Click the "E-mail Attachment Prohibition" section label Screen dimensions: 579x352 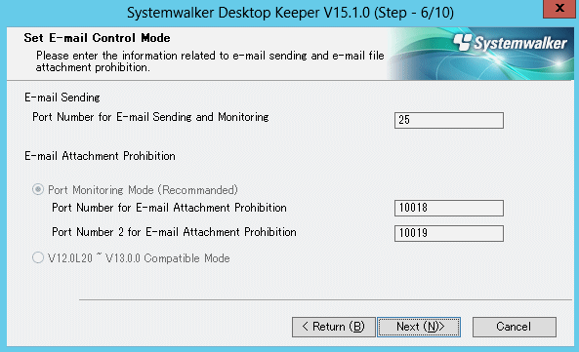pyautogui.click(x=100, y=156)
